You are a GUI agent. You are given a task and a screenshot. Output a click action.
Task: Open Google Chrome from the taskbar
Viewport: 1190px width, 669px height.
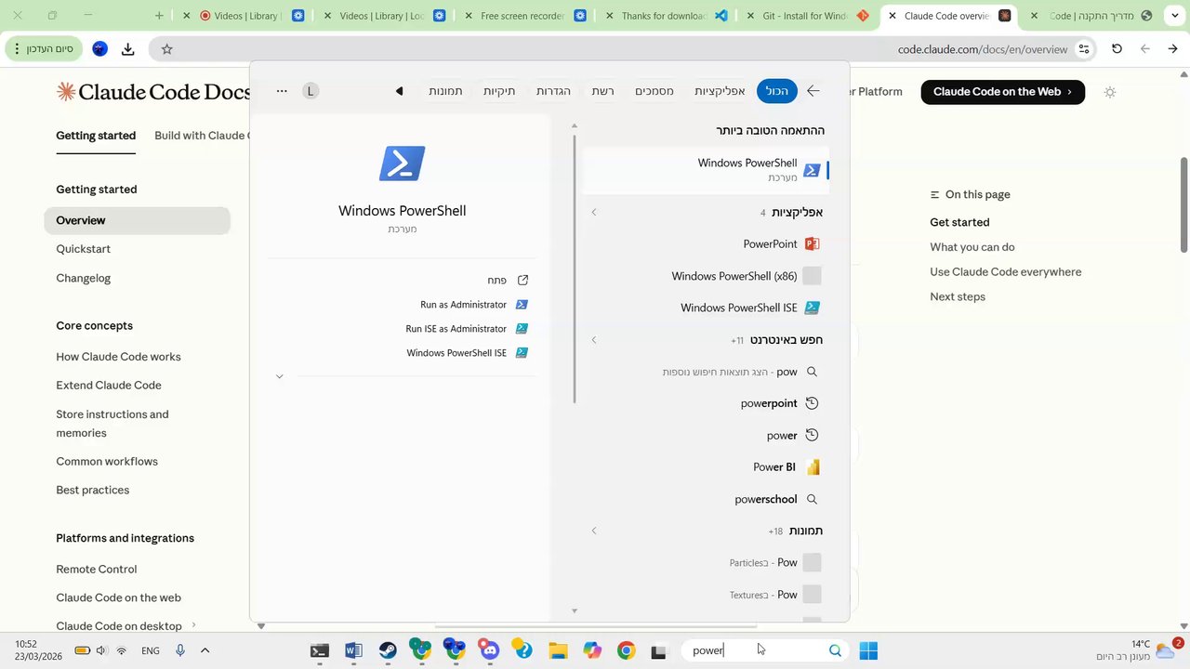(627, 650)
